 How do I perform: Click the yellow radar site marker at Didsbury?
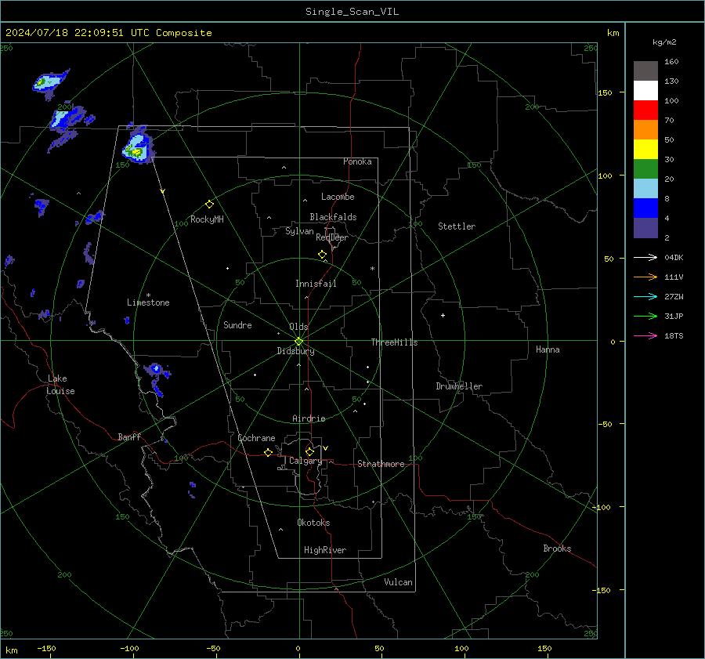tap(299, 342)
